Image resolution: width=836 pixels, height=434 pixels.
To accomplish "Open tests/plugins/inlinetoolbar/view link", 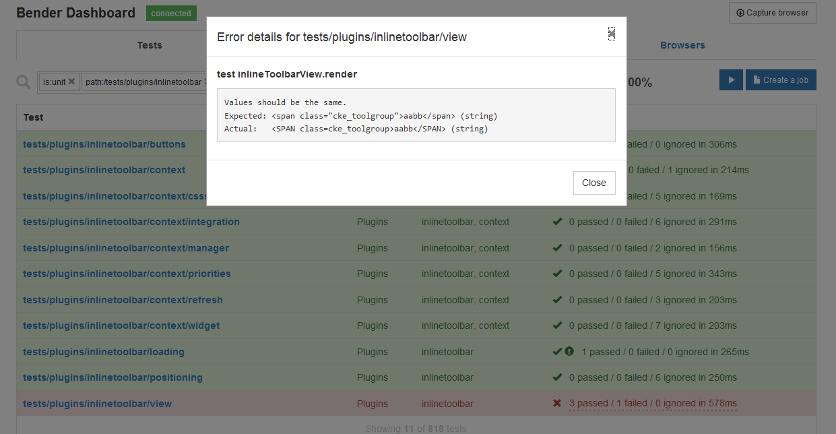I will click(98, 404).
